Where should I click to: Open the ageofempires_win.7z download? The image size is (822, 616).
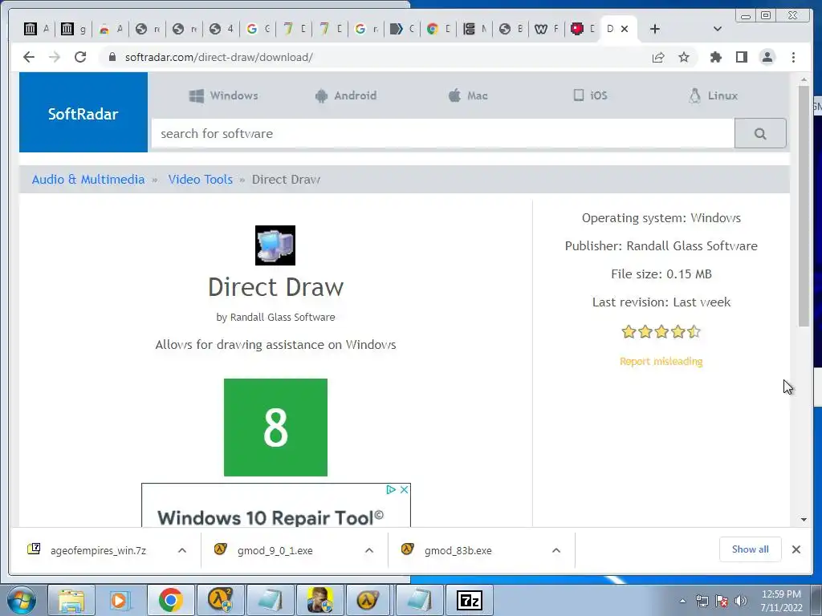[98, 550]
